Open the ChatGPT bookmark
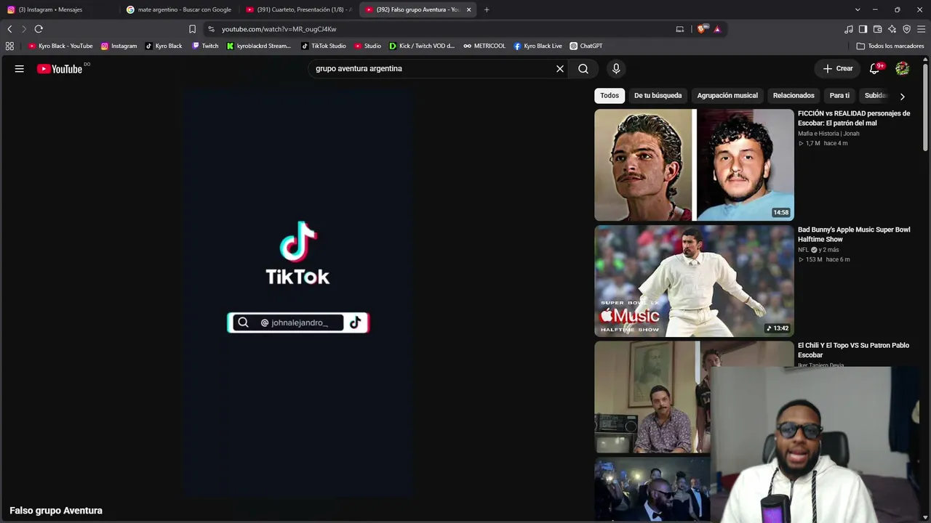931x523 pixels. click(586, 46)
